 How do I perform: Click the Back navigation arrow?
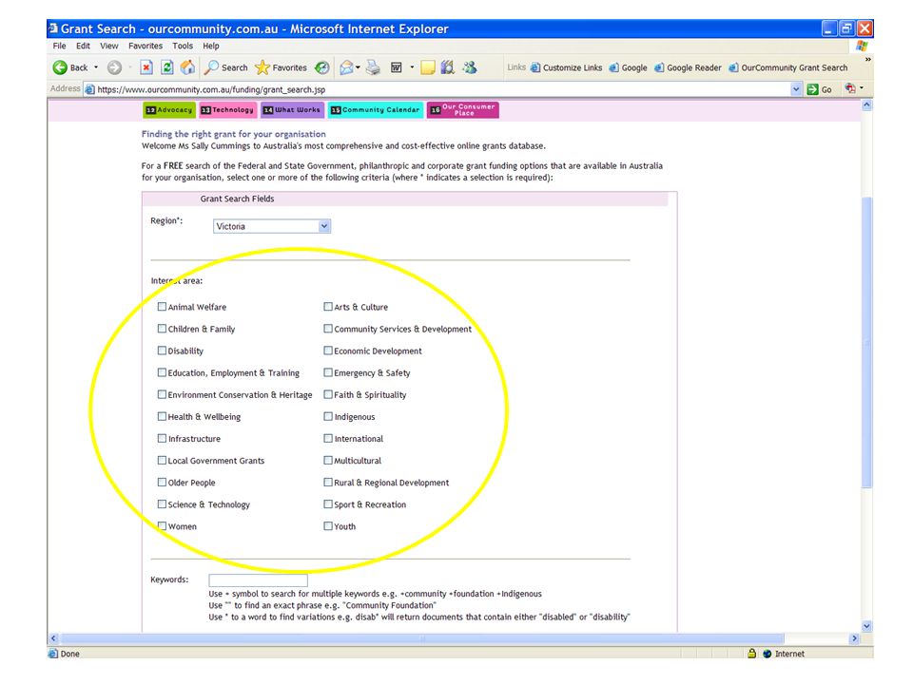60,67
